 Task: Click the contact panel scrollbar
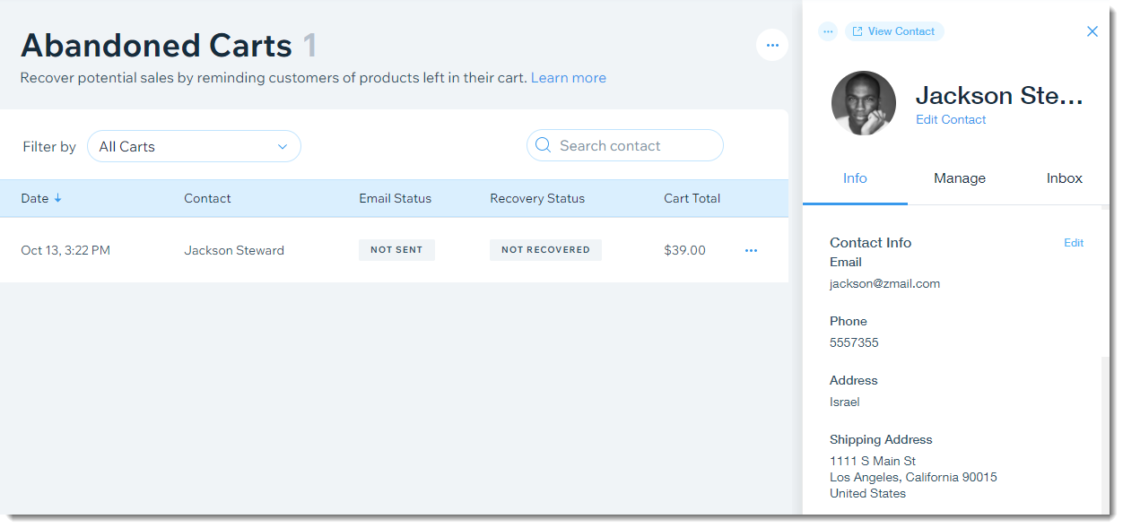(1104, 435)
